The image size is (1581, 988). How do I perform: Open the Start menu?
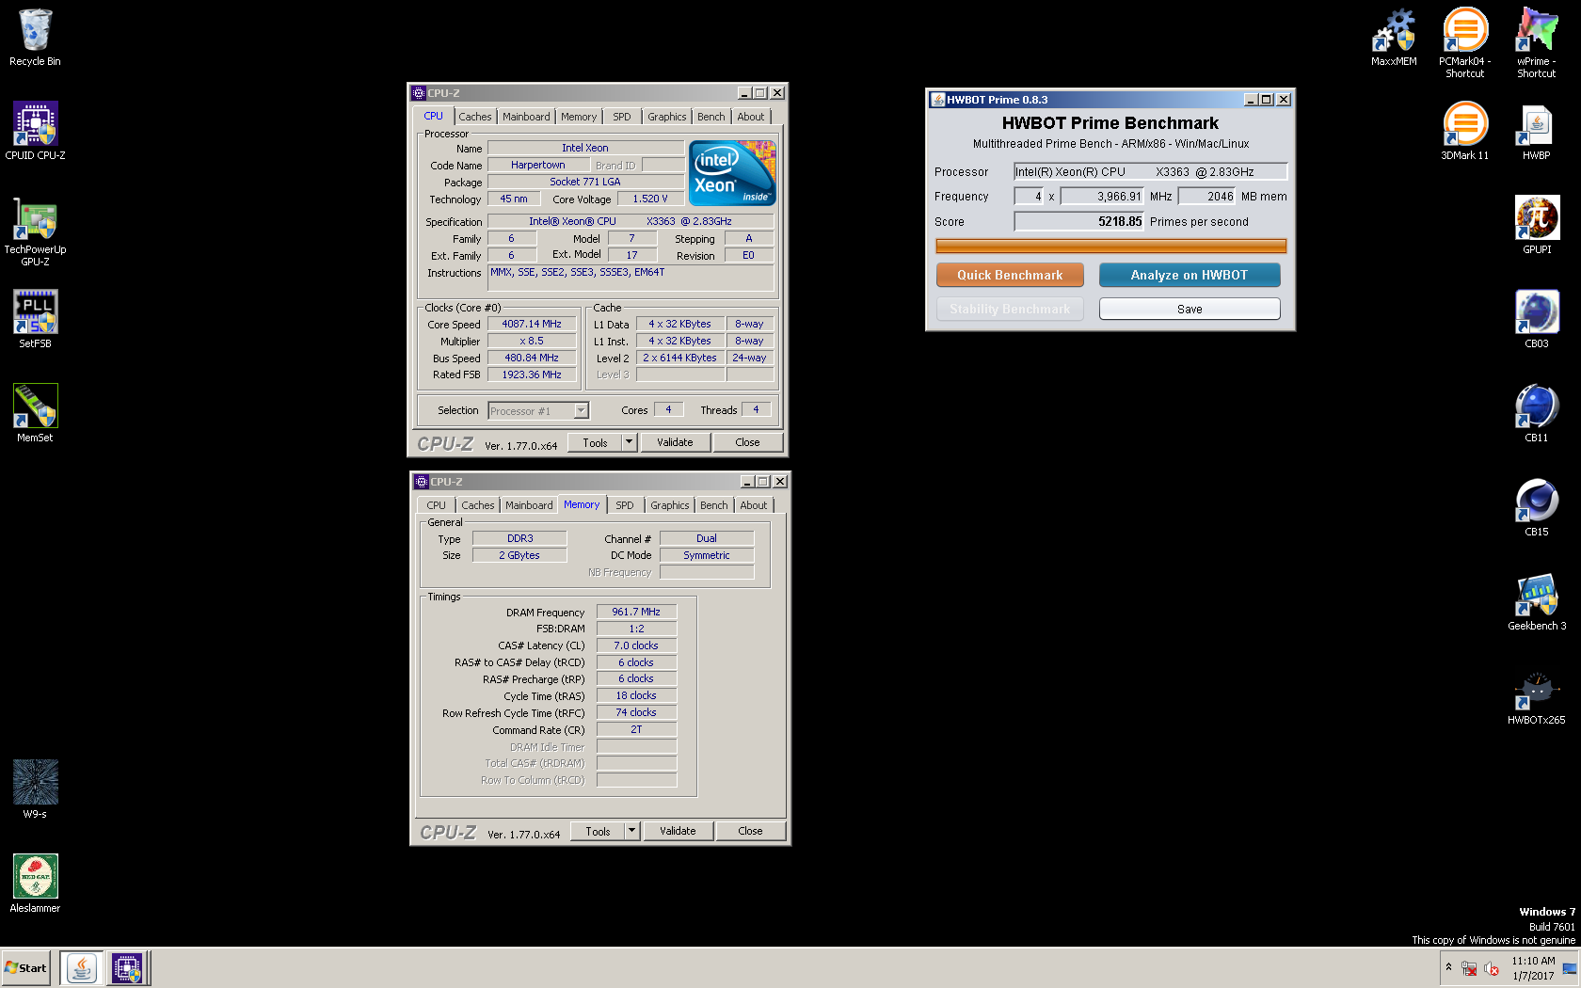click(25, 967)
